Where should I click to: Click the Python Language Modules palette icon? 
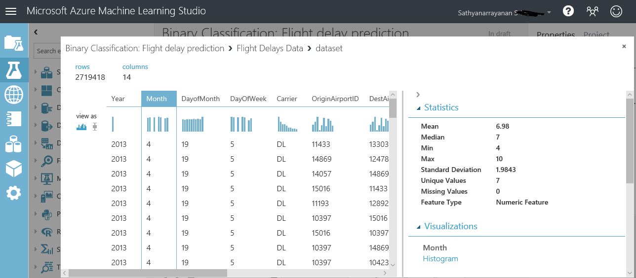47,214
